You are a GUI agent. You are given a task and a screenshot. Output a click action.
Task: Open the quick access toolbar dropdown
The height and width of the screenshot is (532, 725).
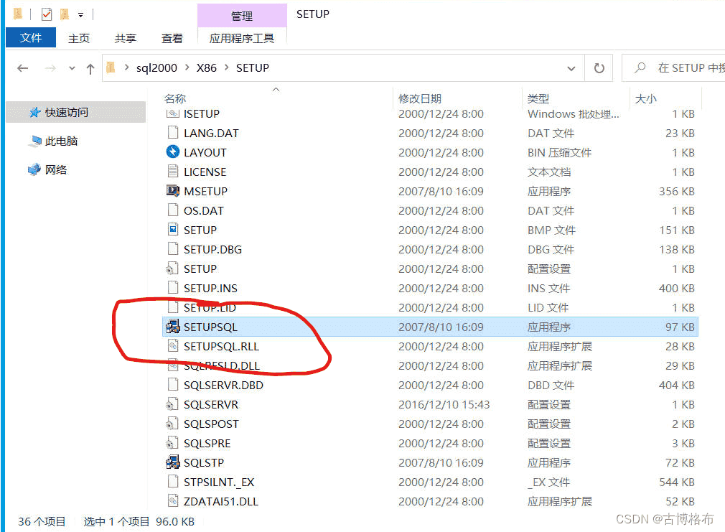click(81, 14)
